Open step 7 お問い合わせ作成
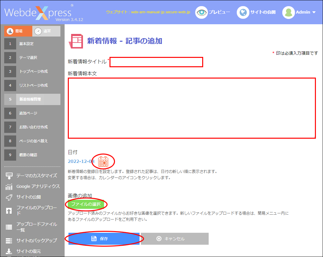Screen dimensions: 323x257 (x=32, y=127)
